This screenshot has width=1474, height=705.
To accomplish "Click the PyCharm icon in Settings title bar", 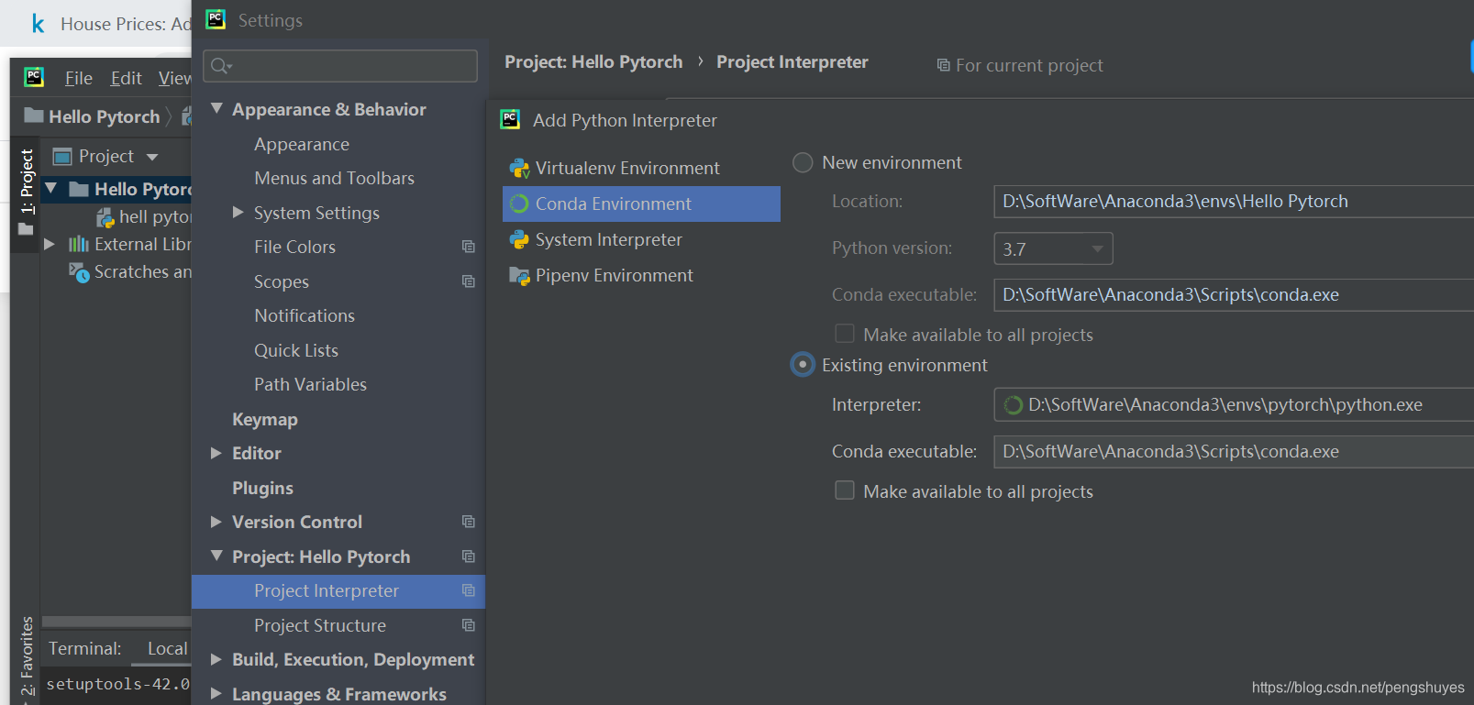I will pos(216,19).
